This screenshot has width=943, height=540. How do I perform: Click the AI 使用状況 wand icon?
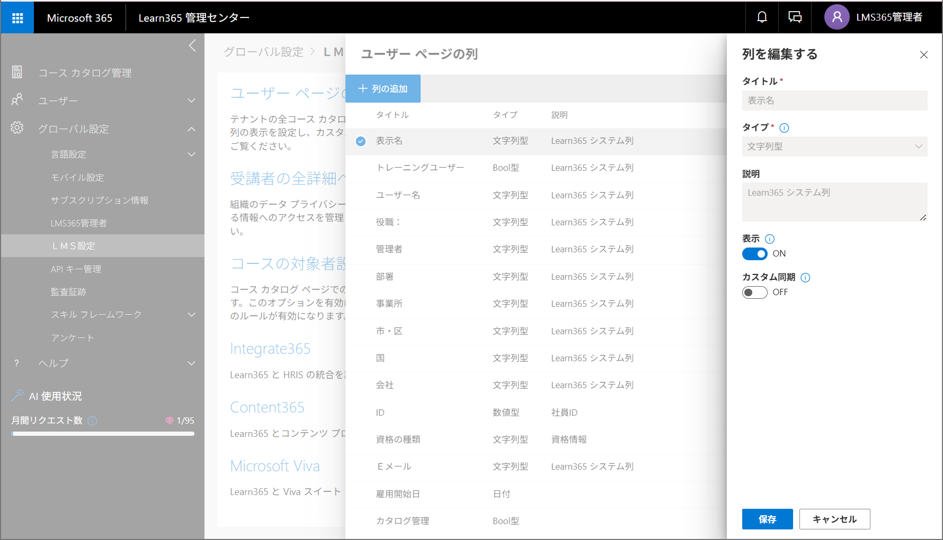click(x=18, y=395)
